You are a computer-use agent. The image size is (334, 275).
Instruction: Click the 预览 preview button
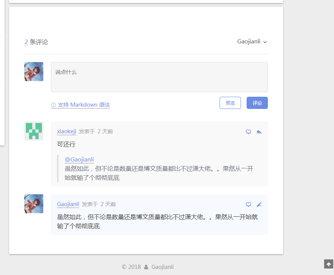(x=230, y=103)
